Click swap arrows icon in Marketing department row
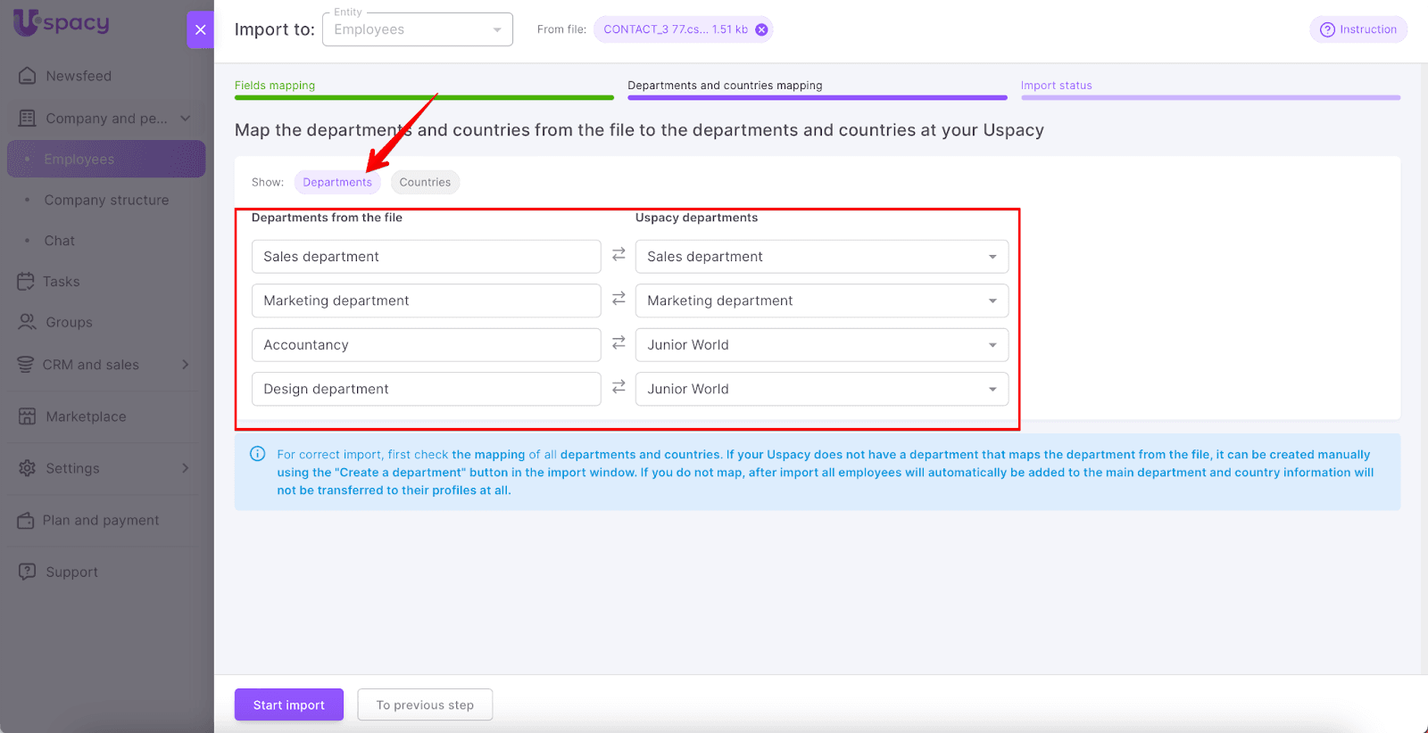Image resolution: width=1428 pixels, height=733 pixels. click(619, 299)
